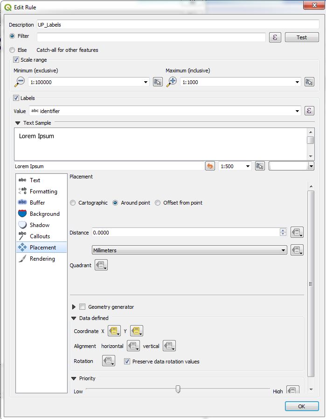The height and width of the screenshot is (419, 326).
Task: Click OK to confirm the rule
Action: click(302, 406)
